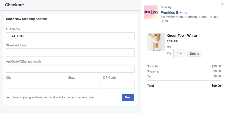Focus the State input box

pos(84,85)
